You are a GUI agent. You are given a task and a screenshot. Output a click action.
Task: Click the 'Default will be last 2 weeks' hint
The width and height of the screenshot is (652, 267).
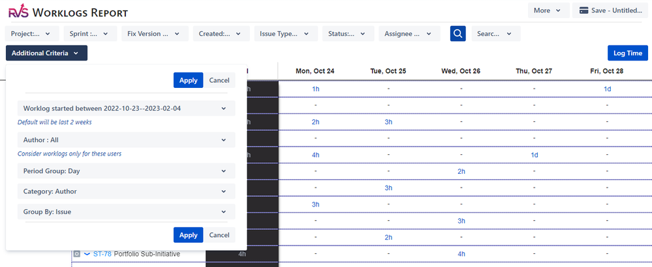pyautogui.click(x=54, y=122)
